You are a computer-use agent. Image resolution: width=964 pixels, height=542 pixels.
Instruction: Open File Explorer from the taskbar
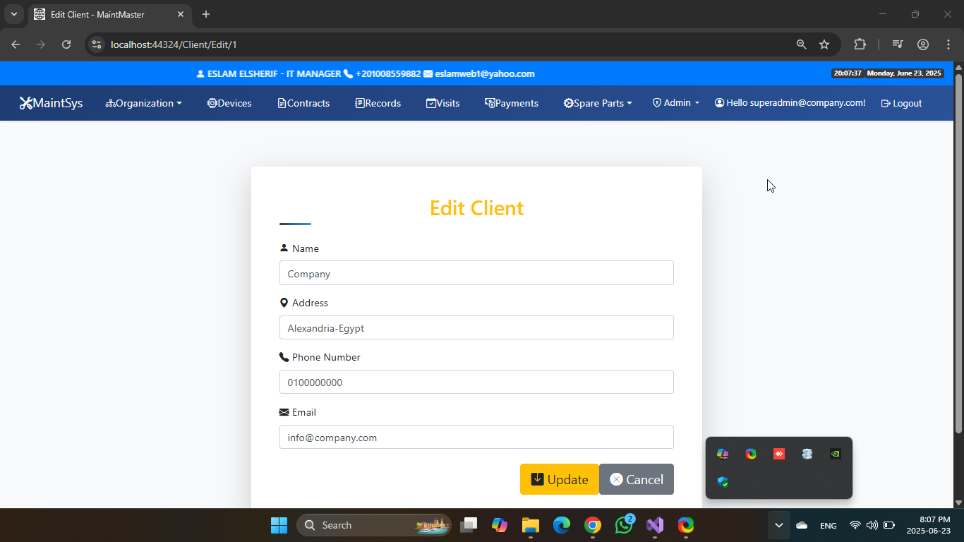tap(531, 525)
